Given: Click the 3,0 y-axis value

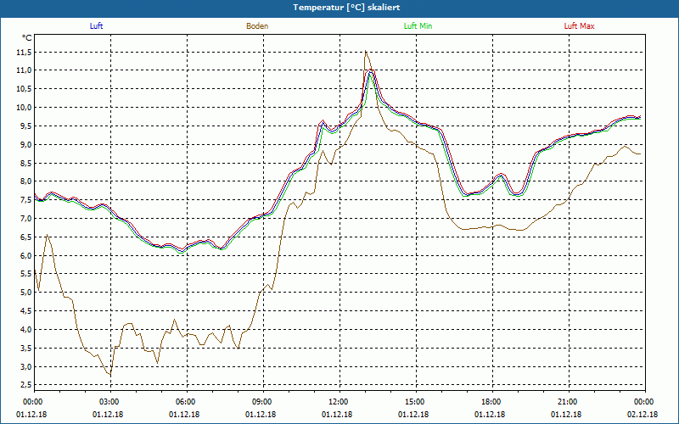Looking at the screenshot, I should coord(25,367).
